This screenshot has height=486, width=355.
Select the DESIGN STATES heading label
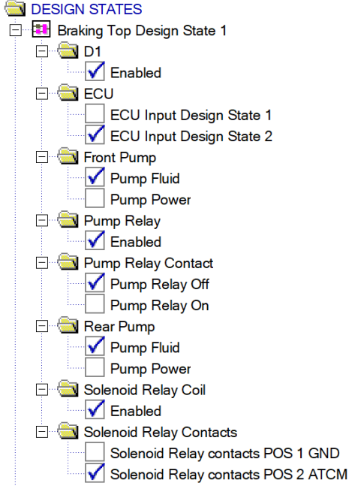tap(86, 9)
